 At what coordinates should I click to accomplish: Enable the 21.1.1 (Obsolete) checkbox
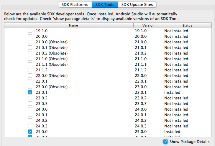[30, 64]
